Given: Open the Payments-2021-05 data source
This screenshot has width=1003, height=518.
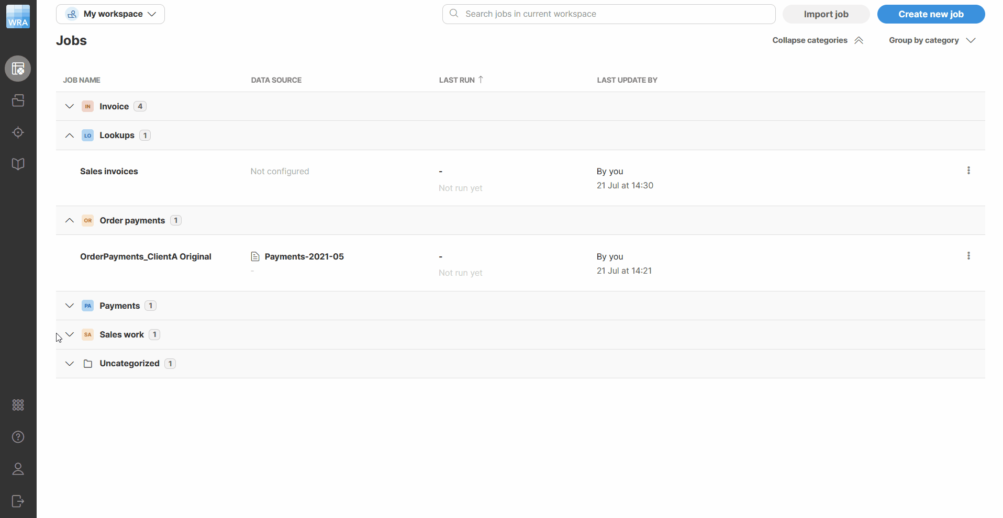Looking at the screenshot, I should [x=304, y=256].
